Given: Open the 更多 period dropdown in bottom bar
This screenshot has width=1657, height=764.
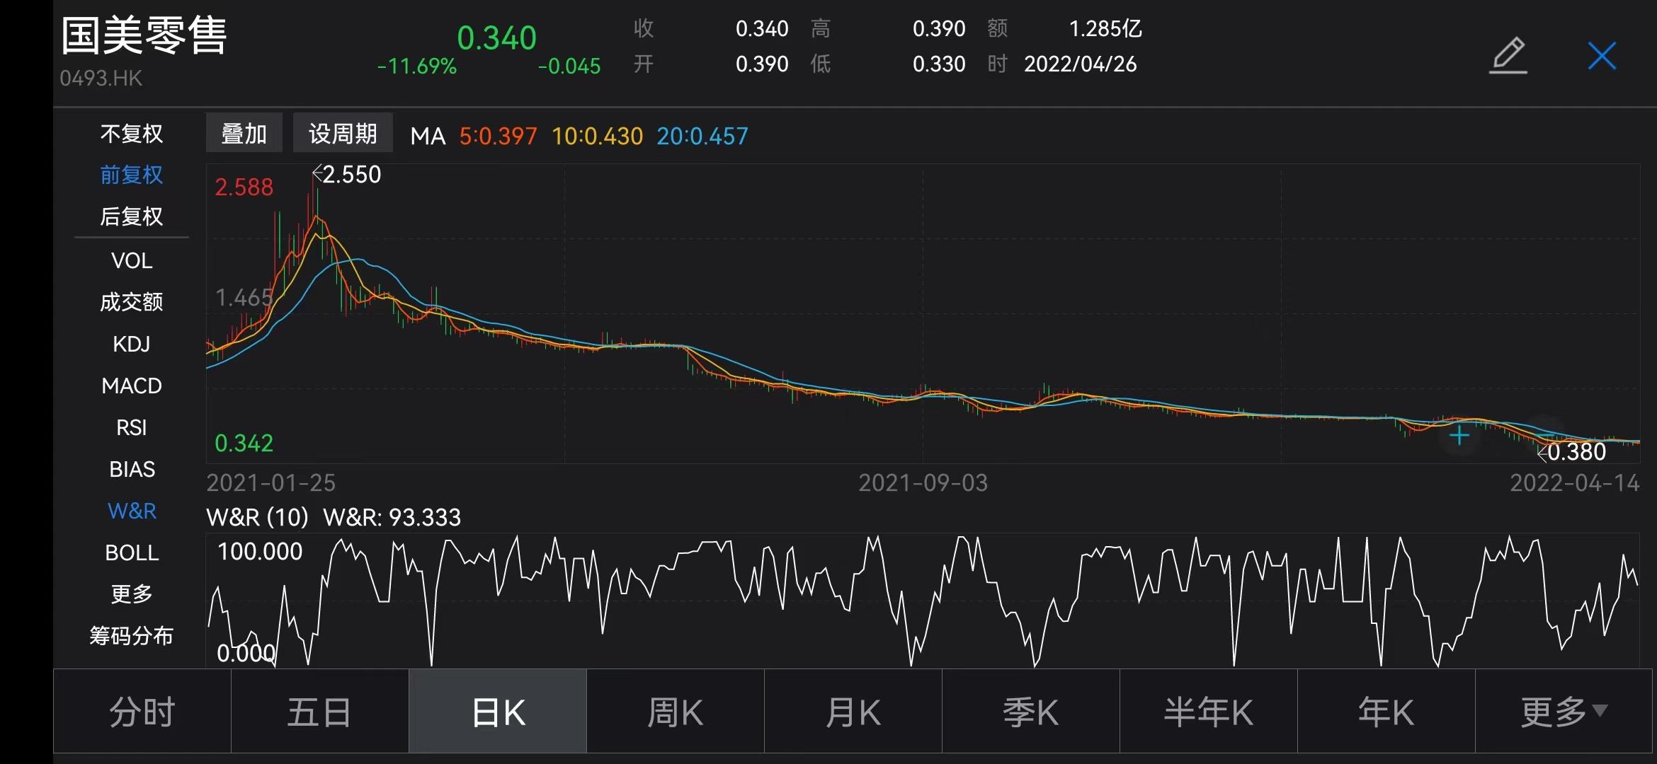Looking at the screenshot, I should click(1564, 712).
